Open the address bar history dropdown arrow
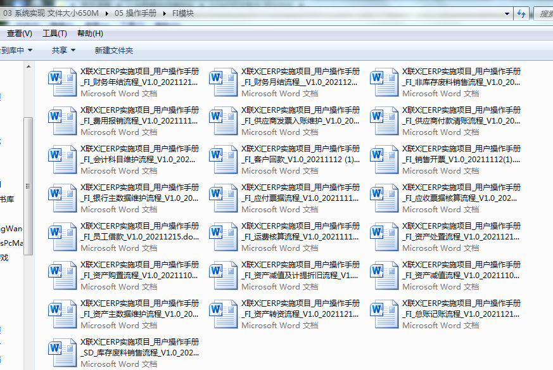 tap(507, 13)
